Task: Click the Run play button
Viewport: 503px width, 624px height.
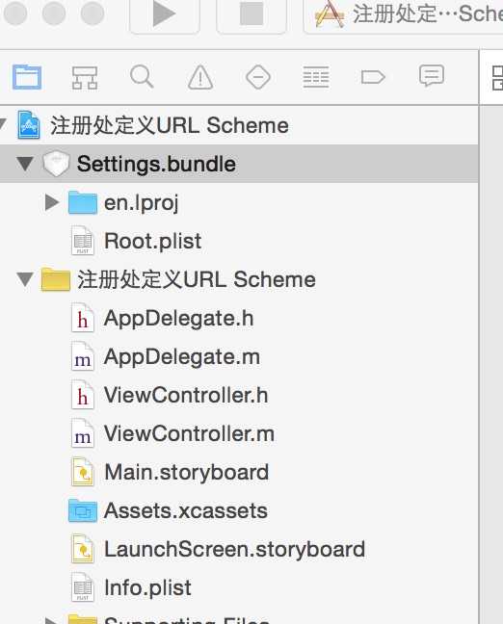Action: pos(165,14)
